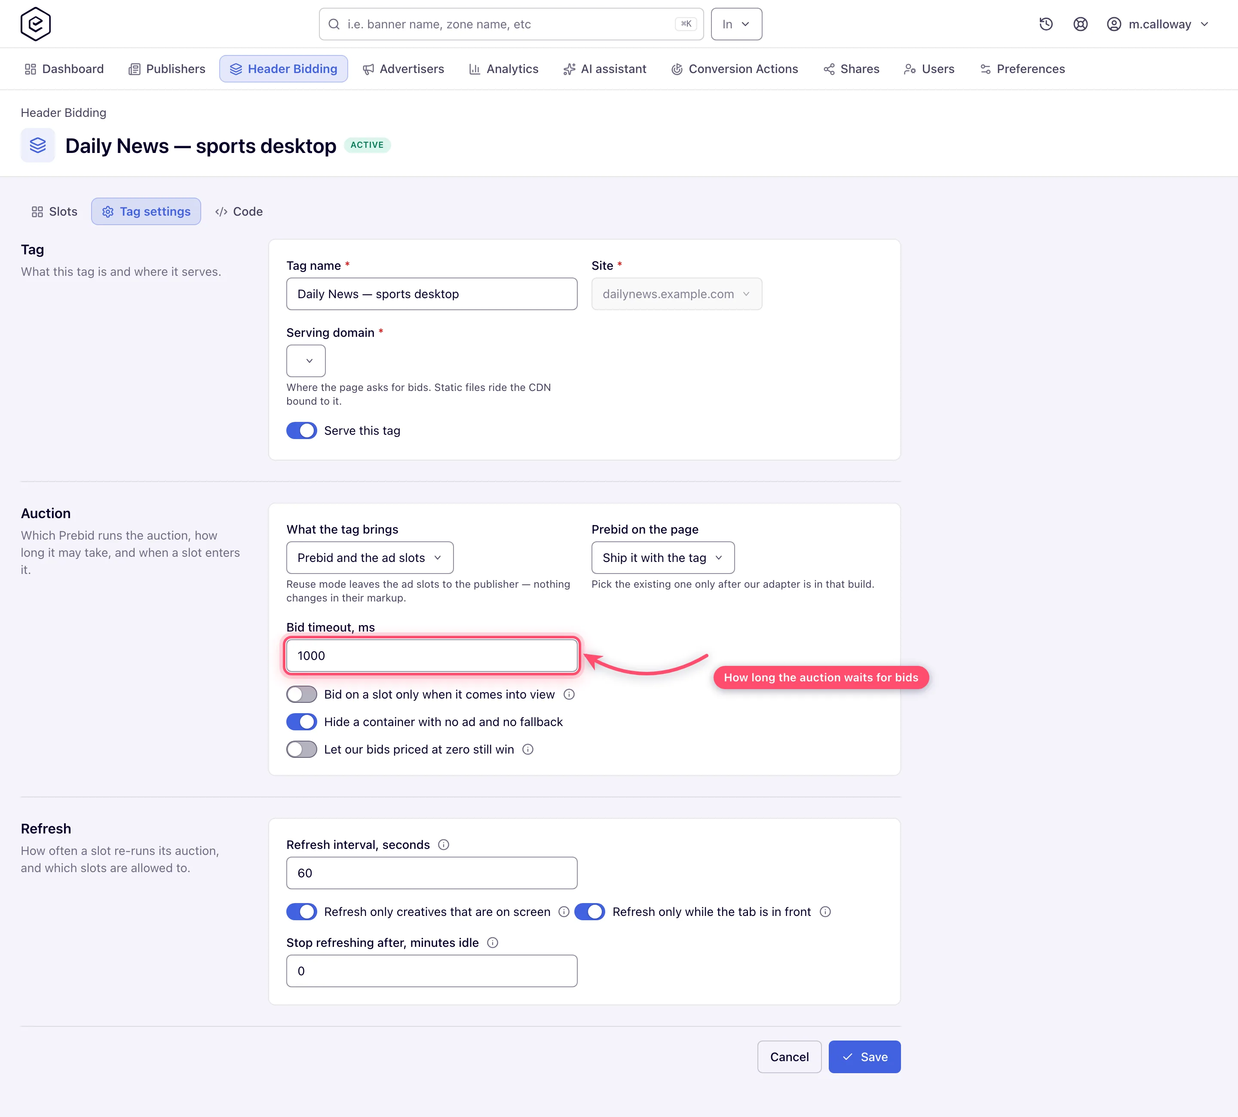Image resolution: width=1238 pixels, height=1117 pixels.
Task: Open the AI assistant
Action: (605, 69)
